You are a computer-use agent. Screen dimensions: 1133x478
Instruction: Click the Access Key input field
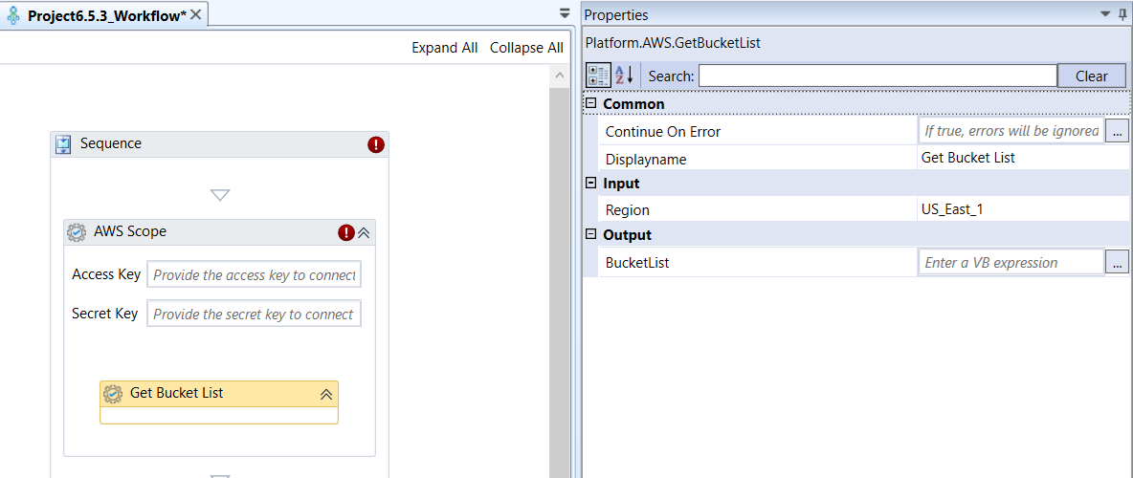(x=254, y=275)
